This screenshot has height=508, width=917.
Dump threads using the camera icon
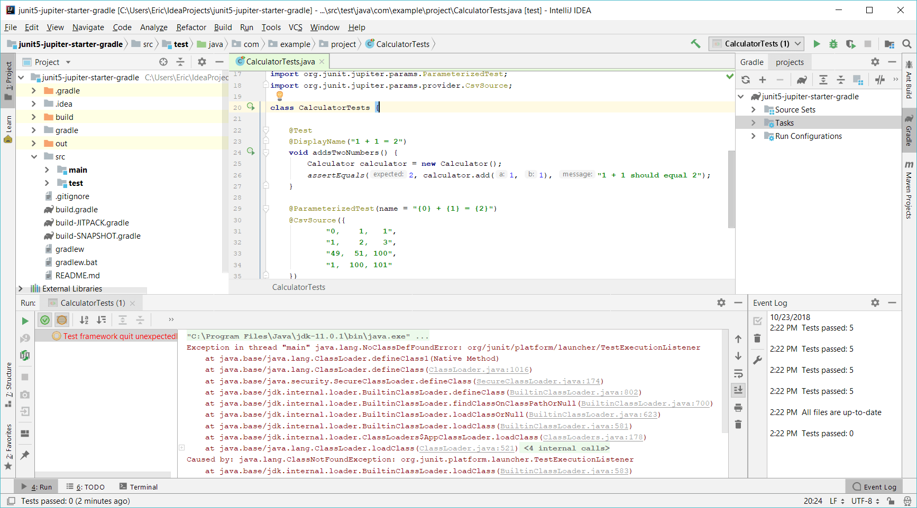coord(25,394)
